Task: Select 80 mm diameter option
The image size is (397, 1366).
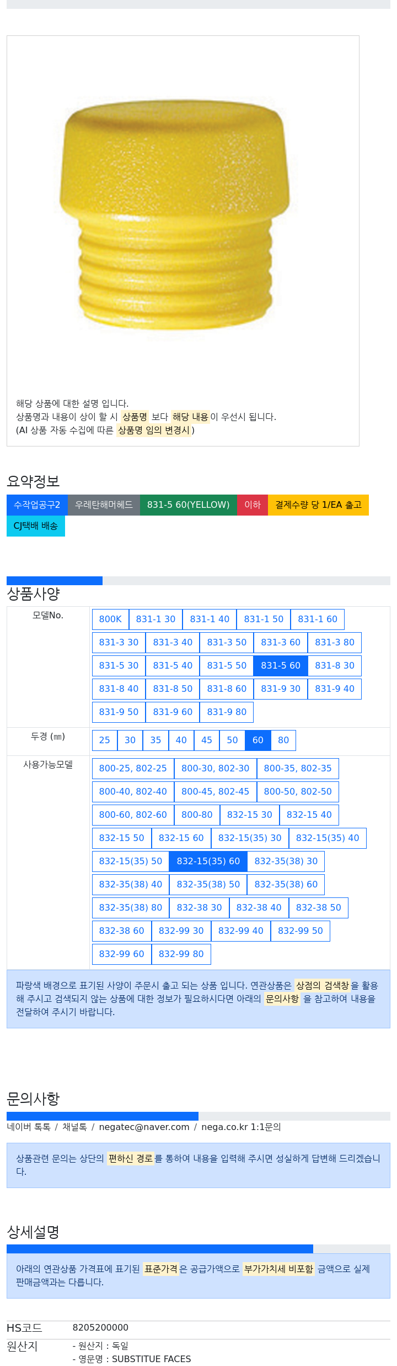Action: coord(283,740)
